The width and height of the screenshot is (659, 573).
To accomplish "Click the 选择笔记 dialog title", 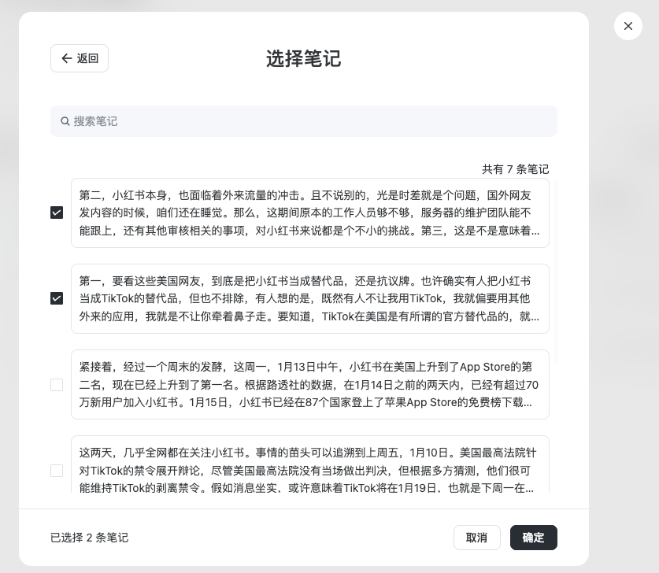I will (x=303, y=58).
